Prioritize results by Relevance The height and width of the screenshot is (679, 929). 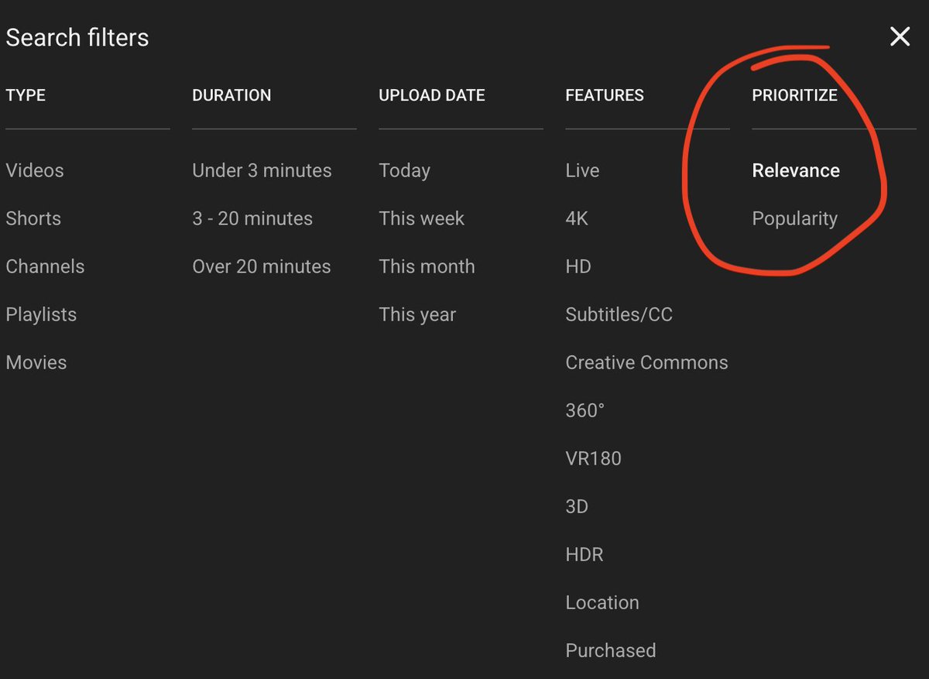[796, 170]
